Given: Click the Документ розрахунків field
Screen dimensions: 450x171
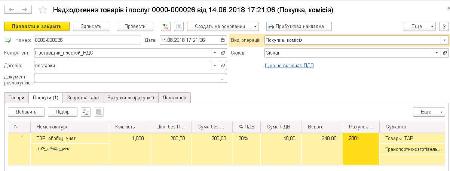Looking at the screenshot, I should point(126,78).
